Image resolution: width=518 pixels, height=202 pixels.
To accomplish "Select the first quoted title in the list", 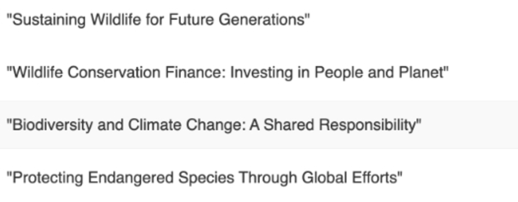I will [259, 20].
